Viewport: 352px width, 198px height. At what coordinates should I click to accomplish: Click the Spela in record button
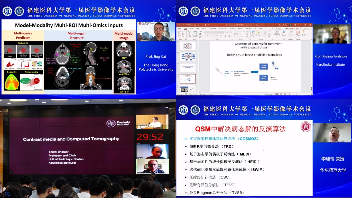pos(280,28)
